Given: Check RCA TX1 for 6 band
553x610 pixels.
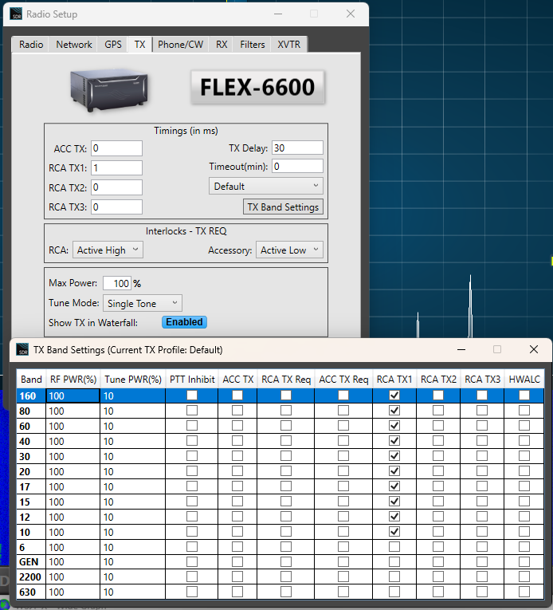Looking at the screenshot, I should [x=394, y=547].
